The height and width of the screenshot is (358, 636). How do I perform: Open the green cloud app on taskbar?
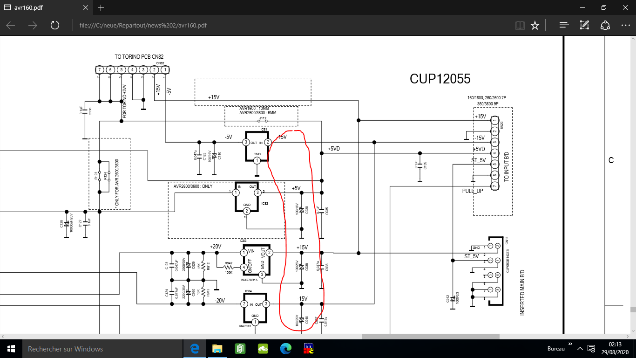point(263,349)
